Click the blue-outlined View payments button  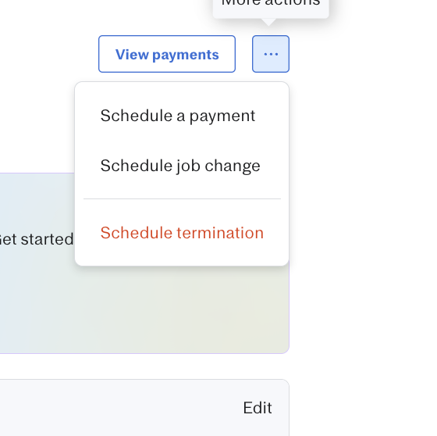pos(167,54)
